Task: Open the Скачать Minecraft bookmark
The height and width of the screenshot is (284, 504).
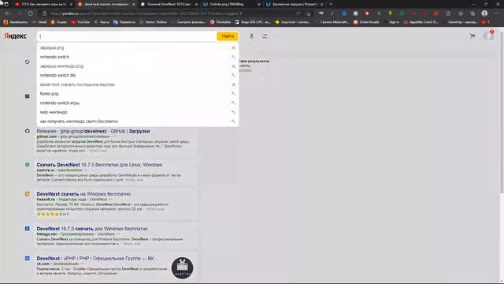Action: [332, 22]
